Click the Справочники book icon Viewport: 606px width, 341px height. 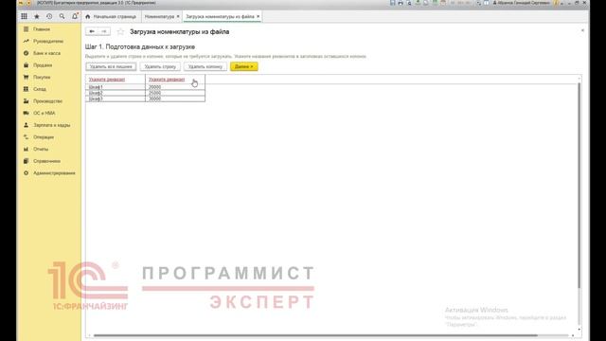26,161
